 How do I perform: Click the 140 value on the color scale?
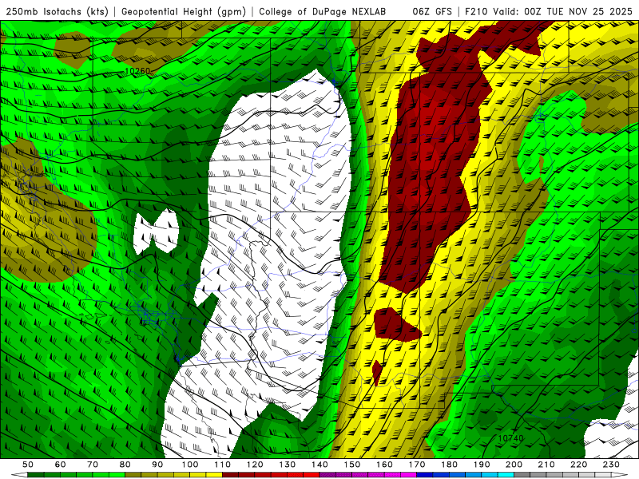319,465
